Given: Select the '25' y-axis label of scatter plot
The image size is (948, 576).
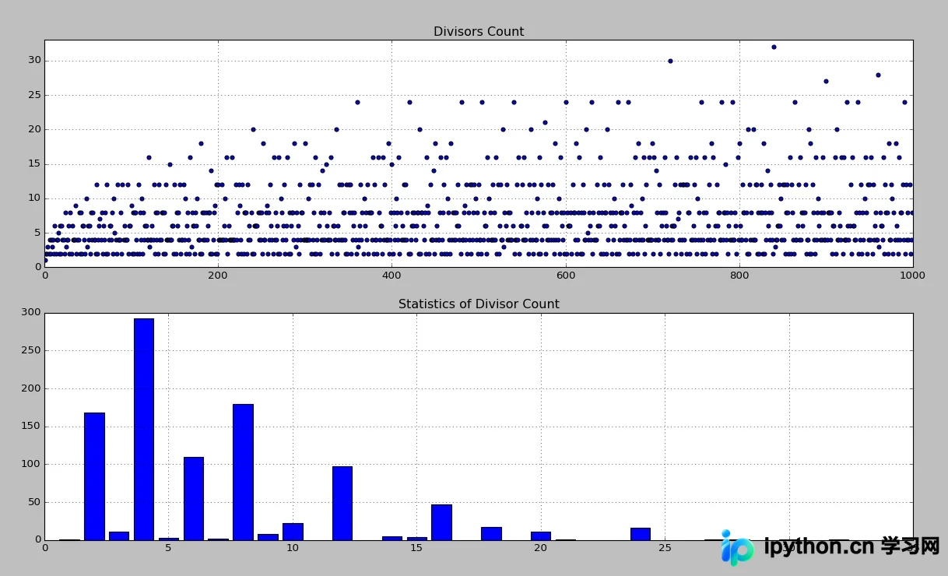Looking at the screenshot, I should 34,95.
